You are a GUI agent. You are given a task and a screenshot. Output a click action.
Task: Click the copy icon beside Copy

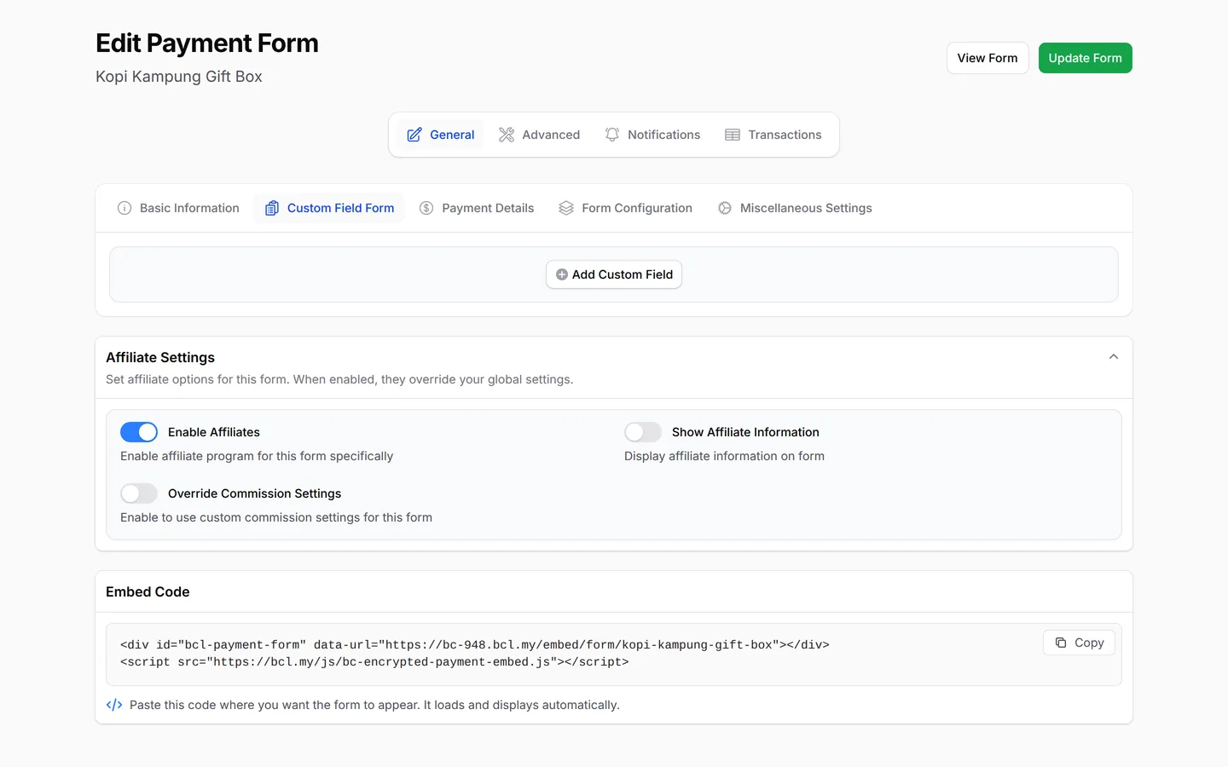(1061, 643)
